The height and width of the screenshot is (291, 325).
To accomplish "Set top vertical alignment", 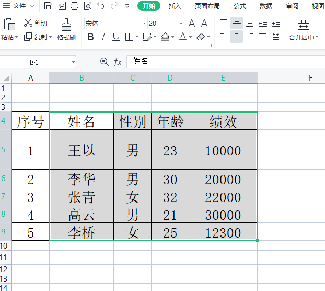I will coord(224,23).
